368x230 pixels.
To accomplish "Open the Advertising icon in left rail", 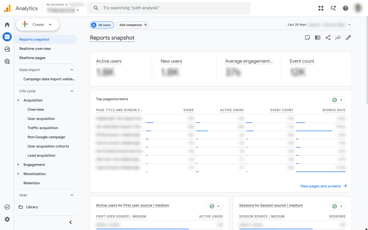I will [x=7, y=61].
